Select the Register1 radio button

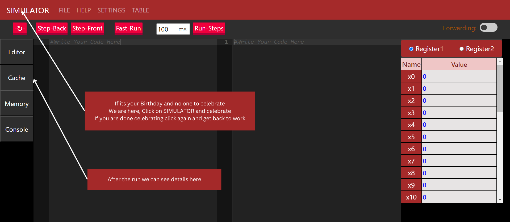tap(411, 49)
